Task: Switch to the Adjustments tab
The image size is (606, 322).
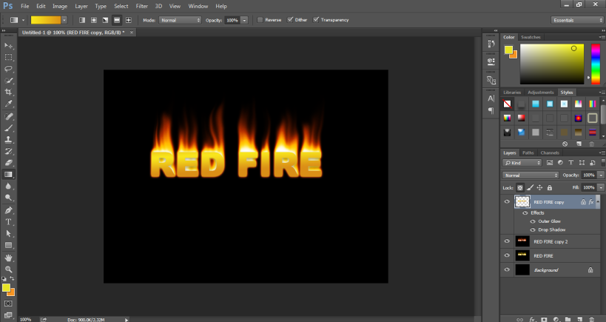Action: click(541, 93)
